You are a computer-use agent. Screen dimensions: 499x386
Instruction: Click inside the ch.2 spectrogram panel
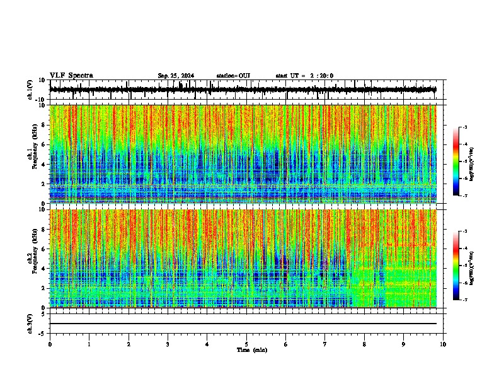click(243, 259)
